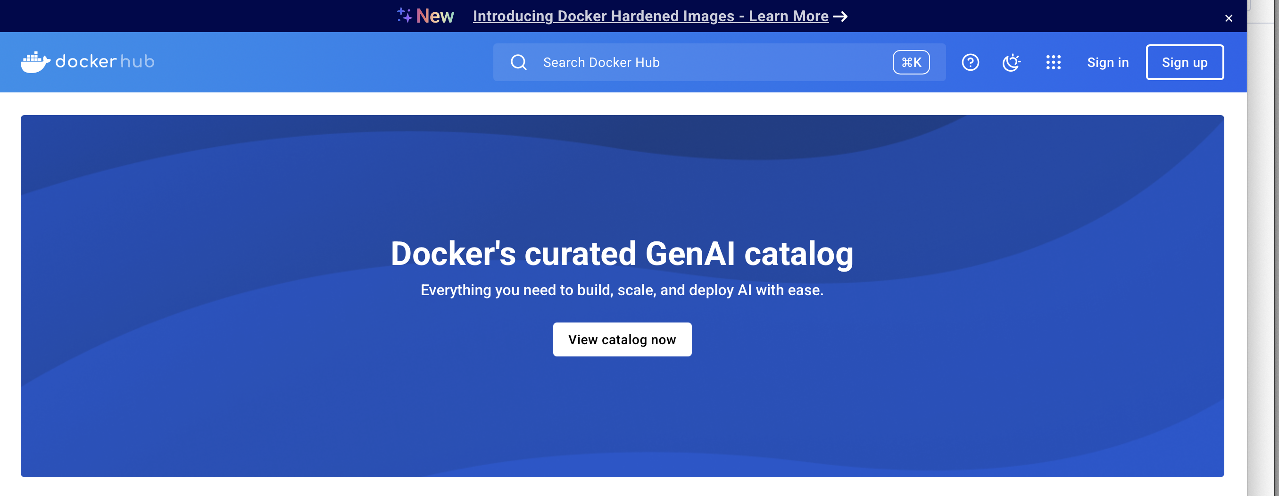Screen dimensions: 1279x496
Task: Click the Docker's curated GenAI catalog heading
Action: click(x=622, y=254)
